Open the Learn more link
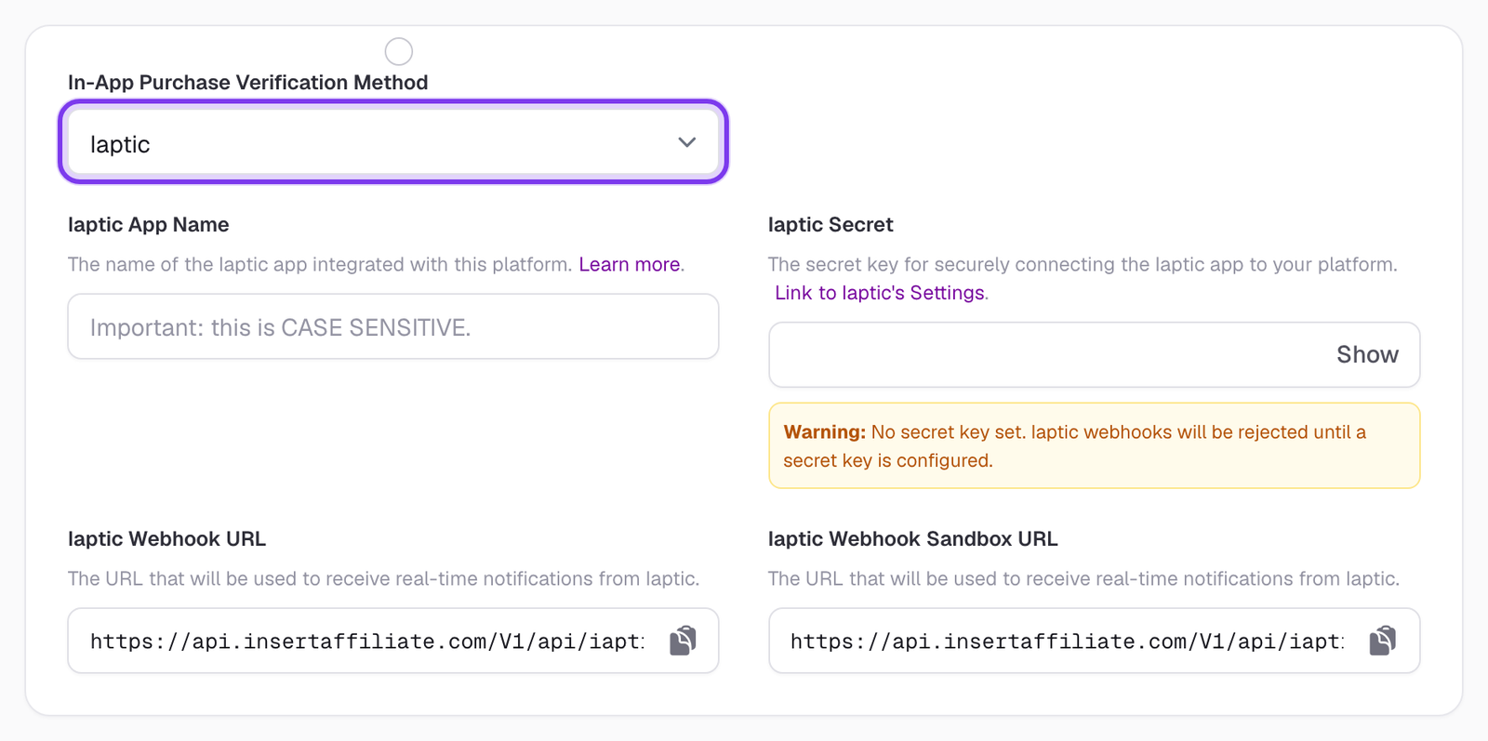The width and height of the screenshot is (1488, 741). coord(630,264)
